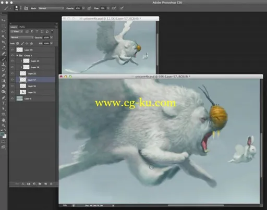267x210 pixels.
Task: Select the Zoom tool
Action: click(x=3, y=126)
